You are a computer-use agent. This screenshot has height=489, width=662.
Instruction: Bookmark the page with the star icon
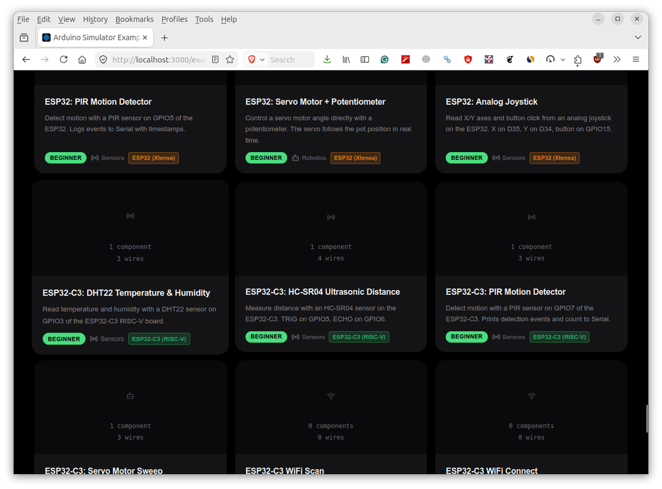[x=229, y=60]
